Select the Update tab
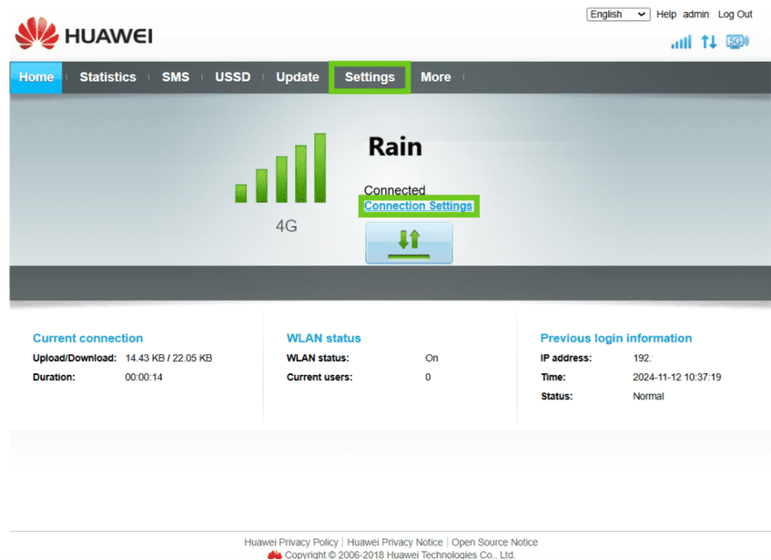Screen dimensions: 771x560 [298, 77]
